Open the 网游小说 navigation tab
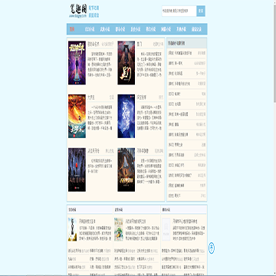Screen dimensions: 276x276 [166, 29]
